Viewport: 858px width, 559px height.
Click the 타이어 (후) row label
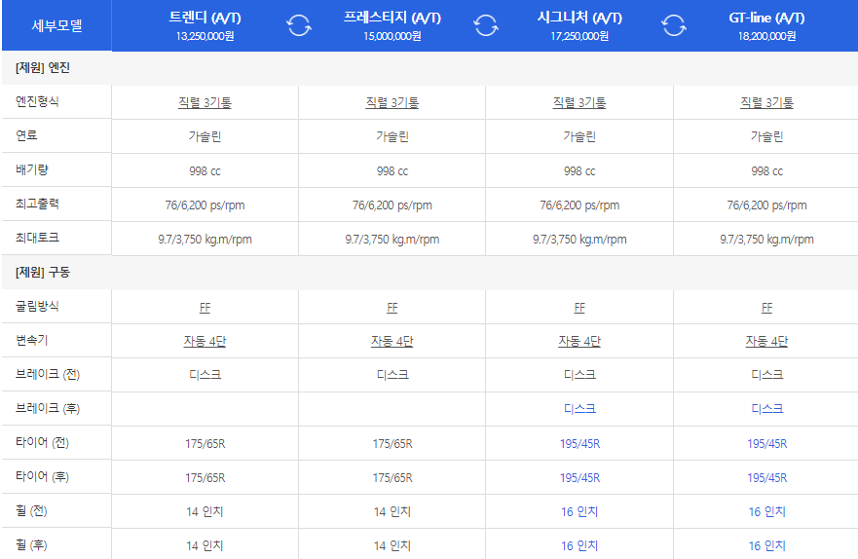42,476
